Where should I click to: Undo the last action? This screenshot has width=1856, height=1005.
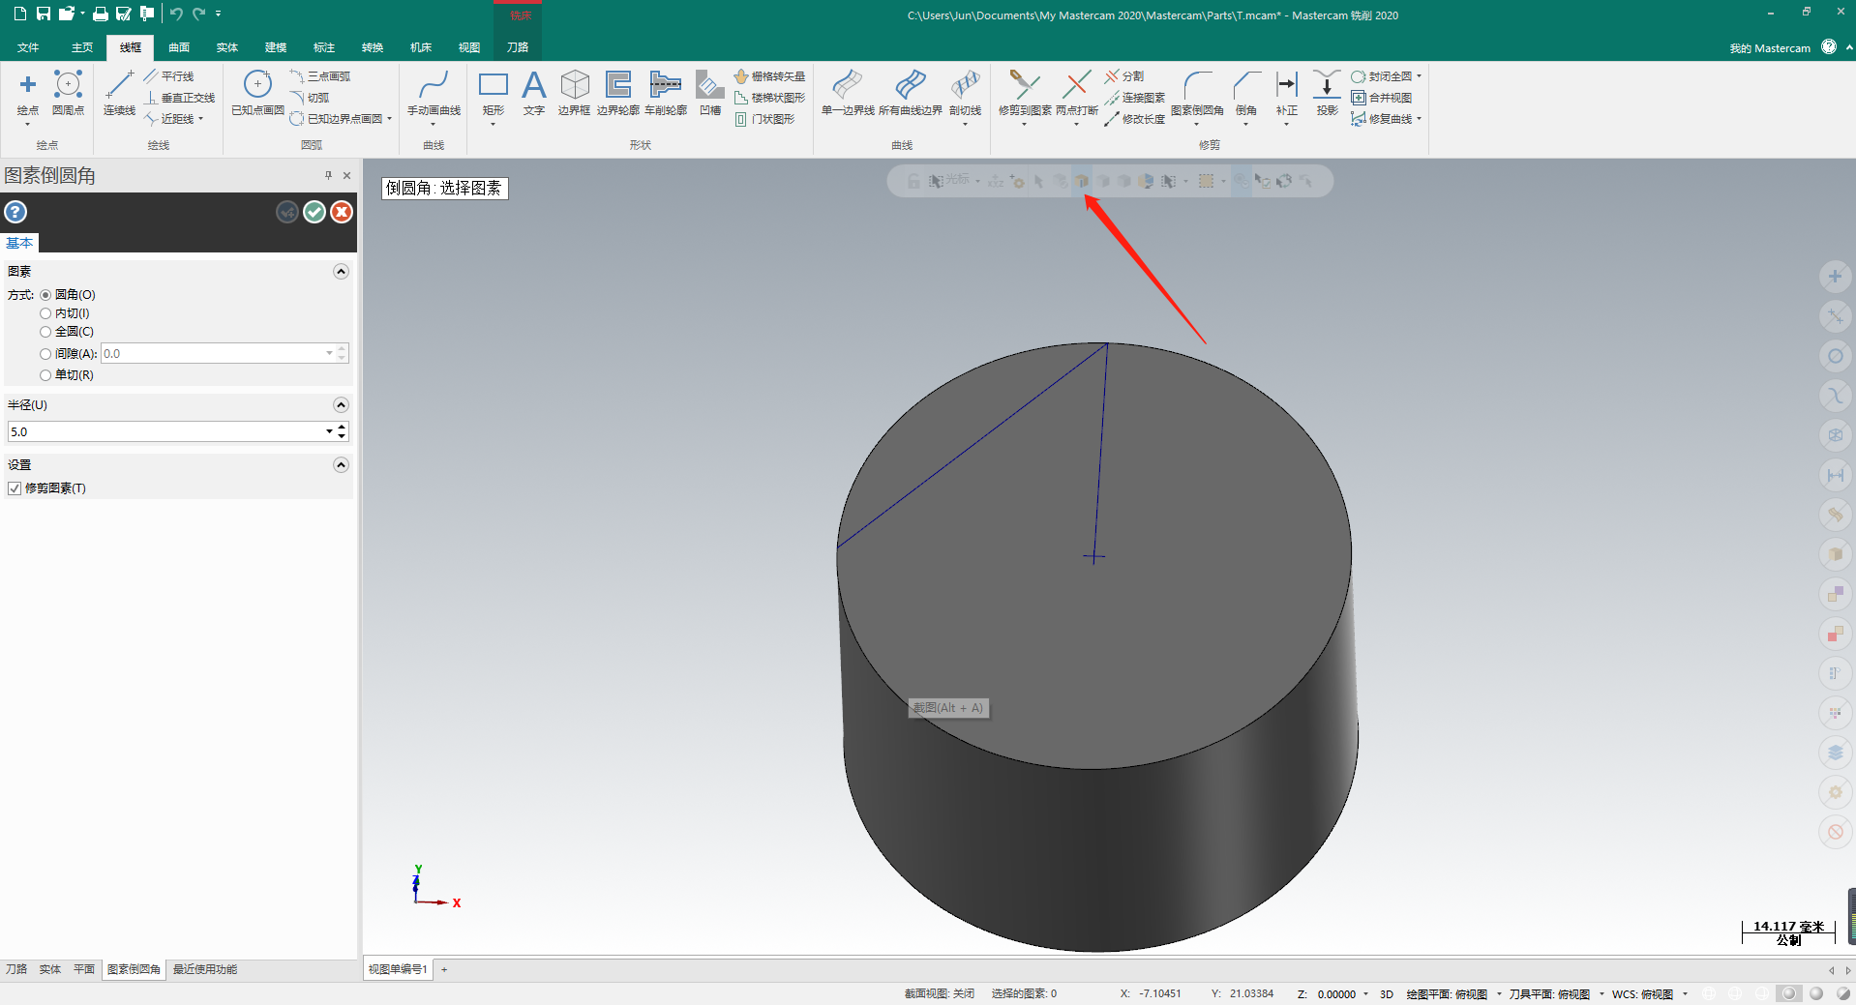[x=176, y=14]
